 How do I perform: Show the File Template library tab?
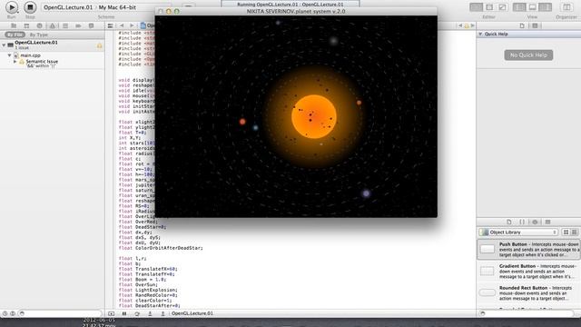[509, 222]
